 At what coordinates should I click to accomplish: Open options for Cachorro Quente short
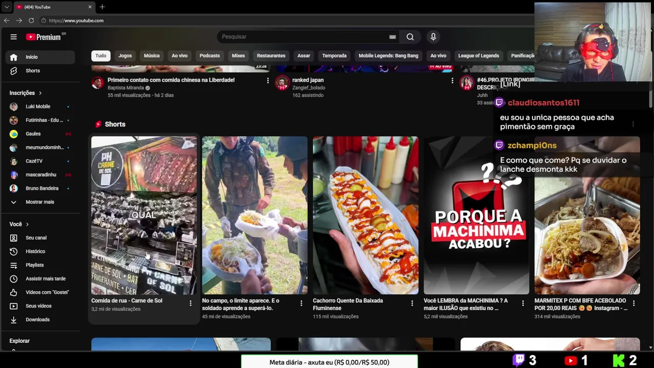412,304
